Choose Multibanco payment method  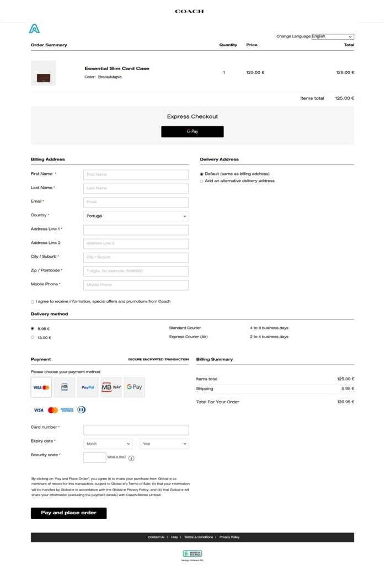[x=65, y=387]
